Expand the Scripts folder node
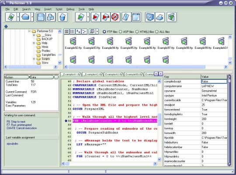 [x=34, y=59]
